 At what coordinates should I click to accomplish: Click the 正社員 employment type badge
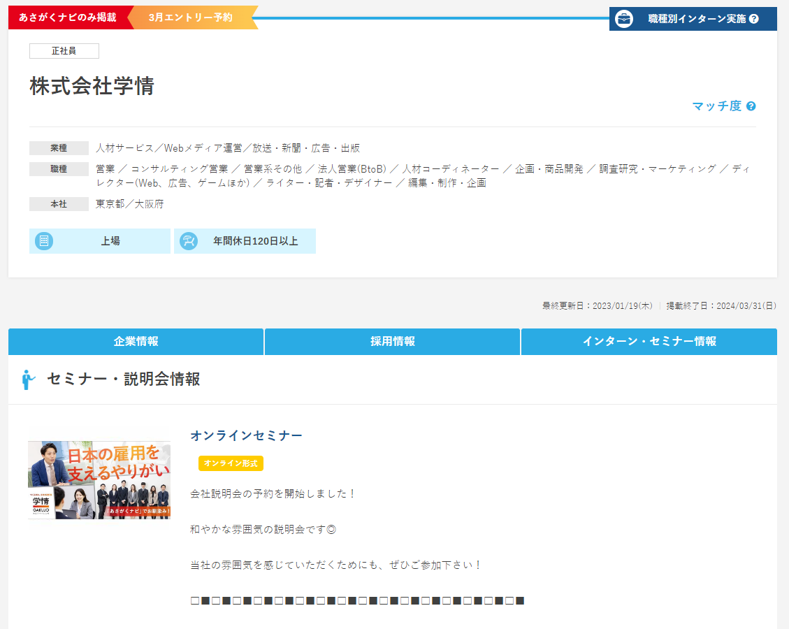(x=64, y=51)
